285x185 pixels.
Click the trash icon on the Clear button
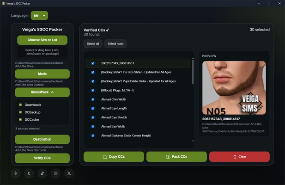pos(235,157)
